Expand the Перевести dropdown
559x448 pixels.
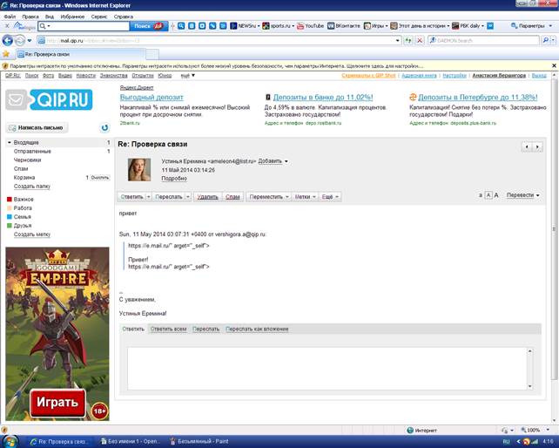pyautogui.click(x=523, y=195)
